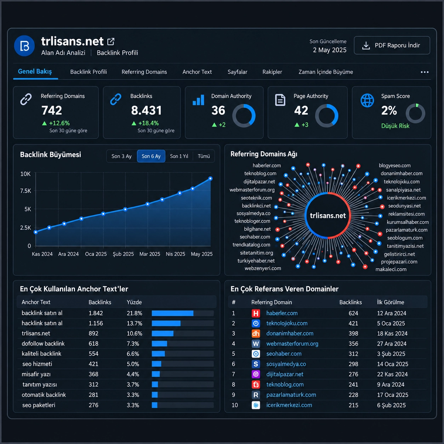This screenshot has width=444, height=444.
Task: Visit the icerikmerkezi.com domain link
Action: point(289,405)
